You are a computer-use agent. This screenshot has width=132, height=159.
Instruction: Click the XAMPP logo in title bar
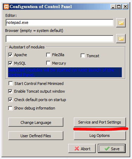tap(6, 7)
